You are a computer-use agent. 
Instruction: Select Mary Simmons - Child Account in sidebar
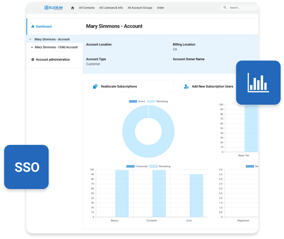[56, 47]
